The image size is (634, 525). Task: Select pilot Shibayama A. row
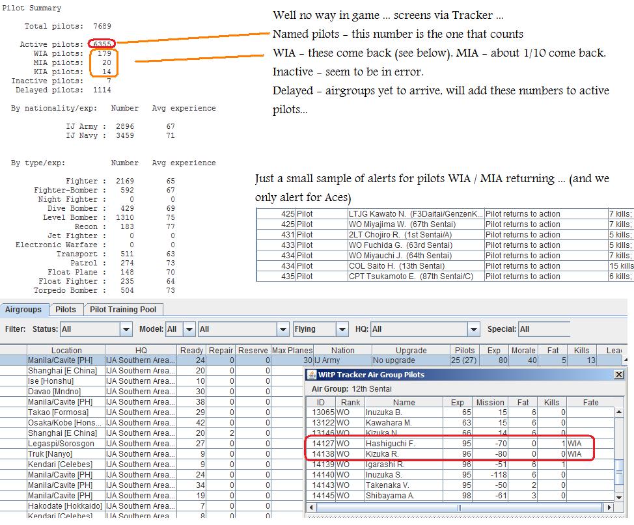460,496
